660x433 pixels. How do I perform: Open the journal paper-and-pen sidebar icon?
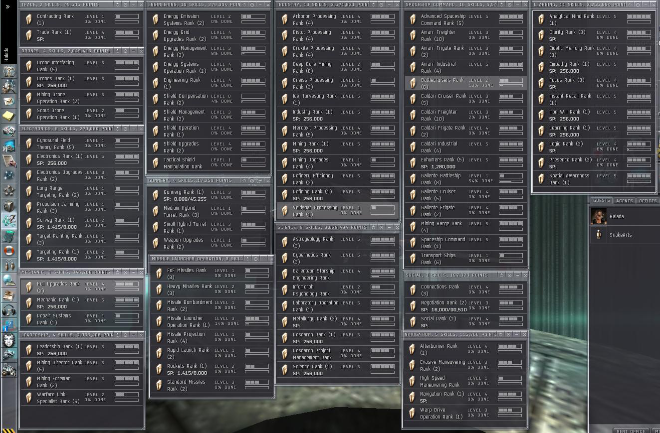click(x=9, y=161)
